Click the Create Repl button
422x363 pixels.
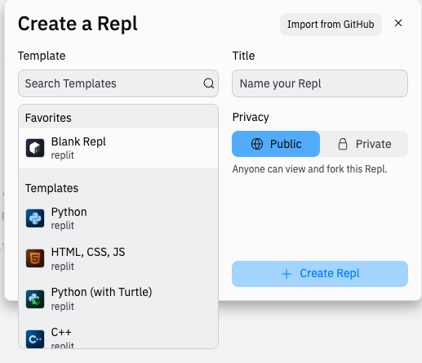320,274
